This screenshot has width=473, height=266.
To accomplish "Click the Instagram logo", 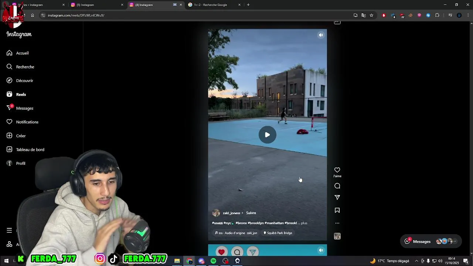I will (19, 34).
